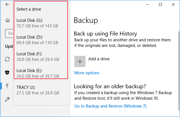Click the "Select a drive" flyout header
This screenshot has height=117, width=180.
(x=29, y=9)
